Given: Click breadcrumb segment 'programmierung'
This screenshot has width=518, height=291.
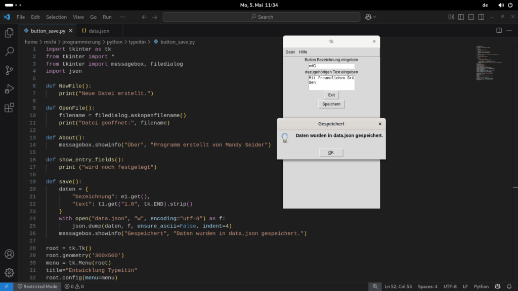Looking at the screenshot, I should [x=81, y=42].
